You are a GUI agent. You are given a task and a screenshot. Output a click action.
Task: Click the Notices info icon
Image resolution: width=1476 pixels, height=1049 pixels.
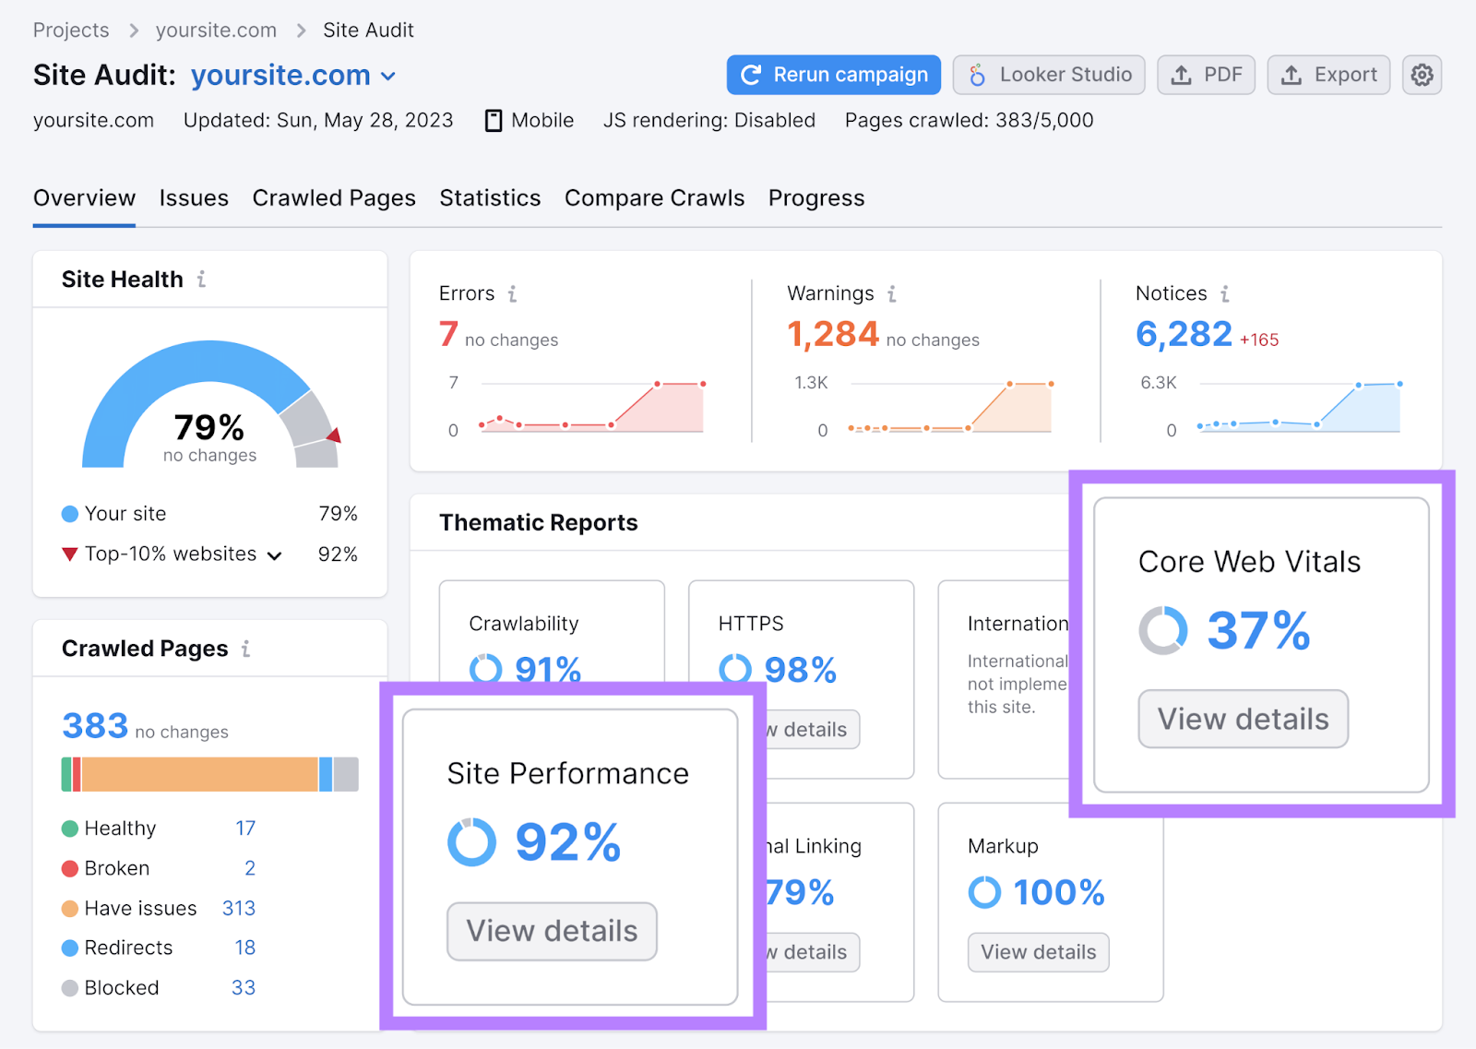point(1224,292)
